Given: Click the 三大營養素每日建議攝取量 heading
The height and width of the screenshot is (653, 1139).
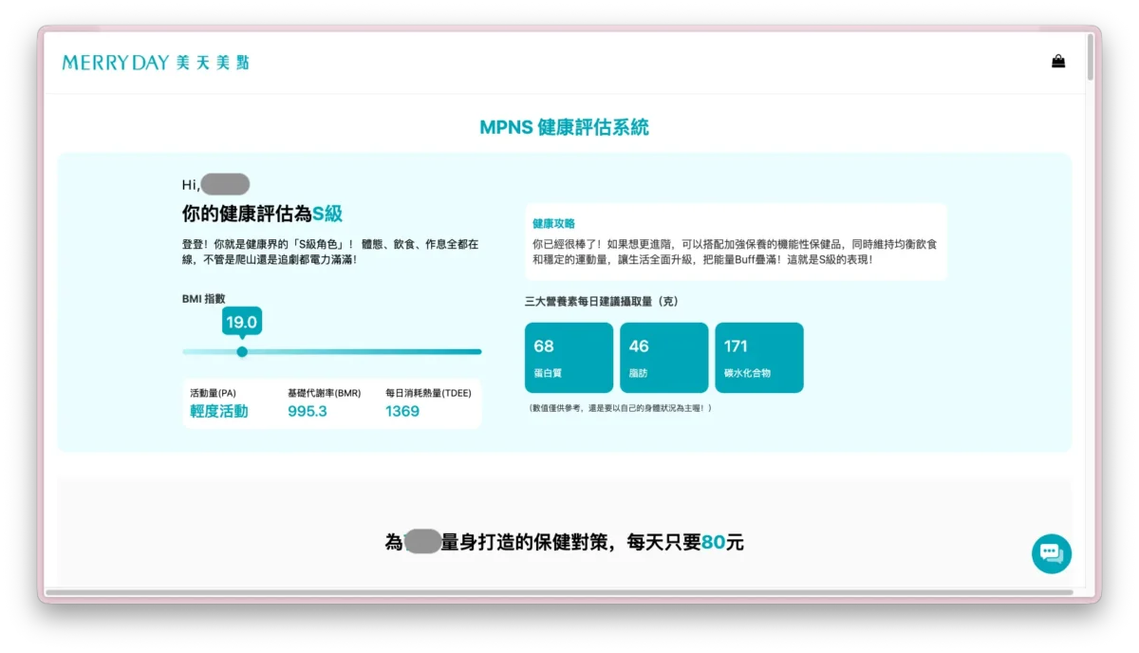Looking at the screenshot, I should tap(601, 302).
